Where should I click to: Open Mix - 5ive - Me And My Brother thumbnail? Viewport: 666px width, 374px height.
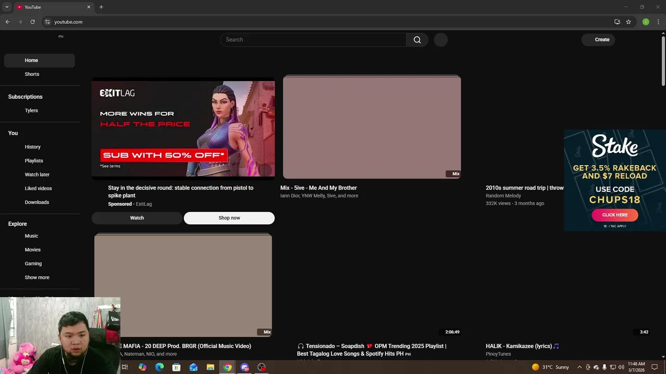point(372,127)
